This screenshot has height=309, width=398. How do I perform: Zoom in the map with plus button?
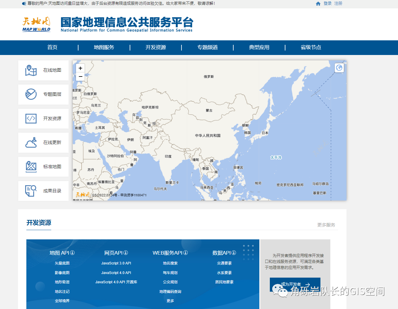click(x=80, y=68)
